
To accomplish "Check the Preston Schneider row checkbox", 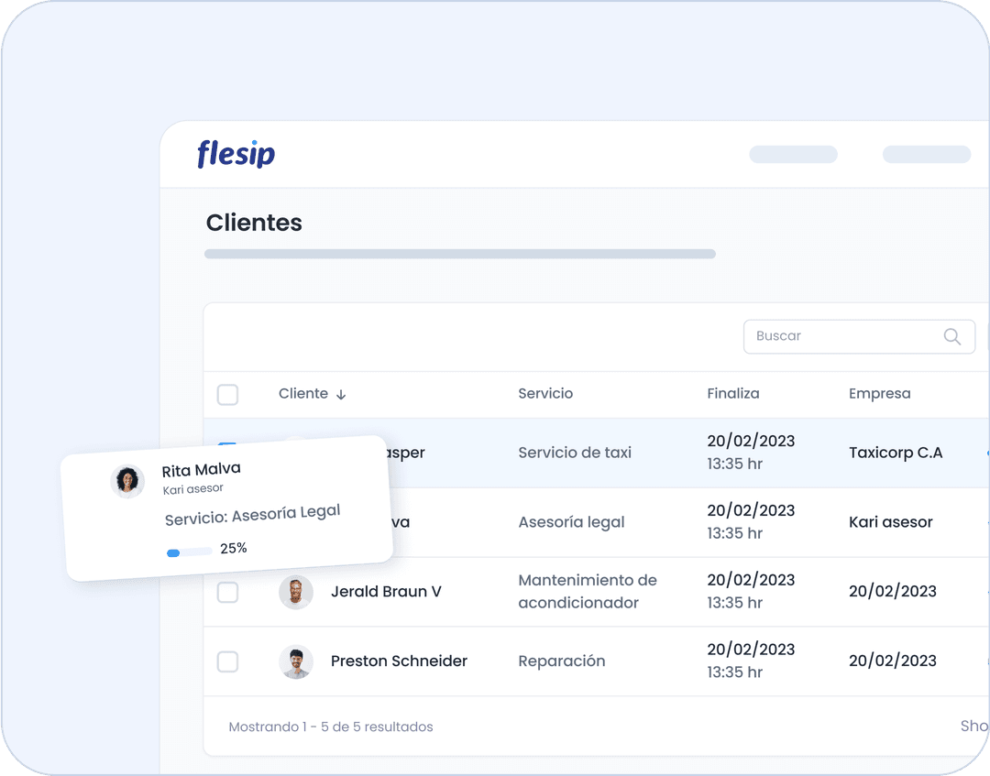I will click(x=227, y=661).
